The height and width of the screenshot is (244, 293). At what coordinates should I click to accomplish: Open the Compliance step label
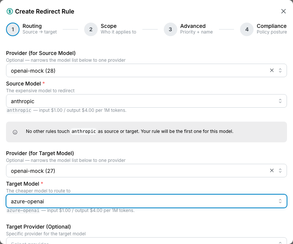click(x=272, y=26)
